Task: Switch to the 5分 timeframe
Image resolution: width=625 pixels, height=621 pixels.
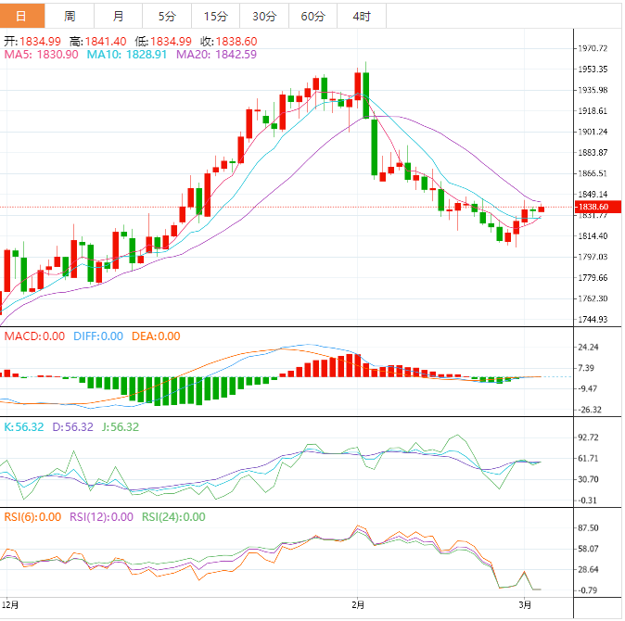Action: tap(166, 16)
